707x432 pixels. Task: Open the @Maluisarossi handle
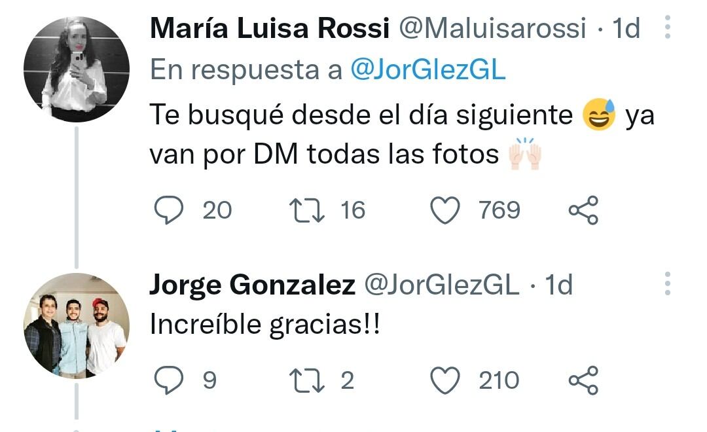point(492,29)
